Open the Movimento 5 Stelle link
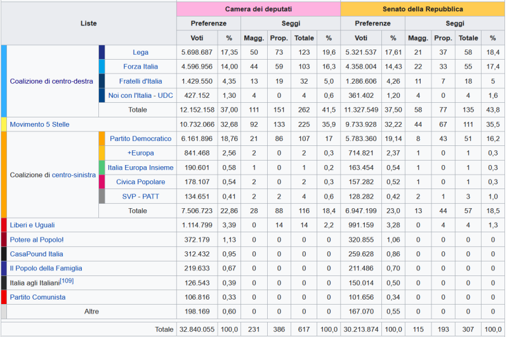The image size is (507, 337). [39, 124]
